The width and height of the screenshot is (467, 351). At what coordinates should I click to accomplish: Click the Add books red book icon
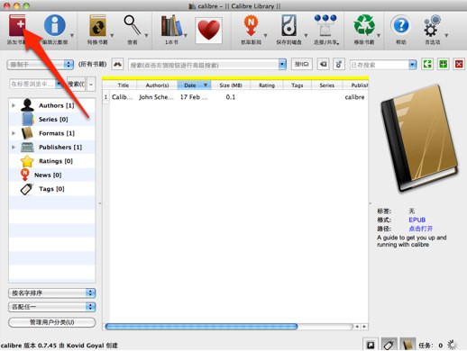pyautogui.click(x=17, y=26)
